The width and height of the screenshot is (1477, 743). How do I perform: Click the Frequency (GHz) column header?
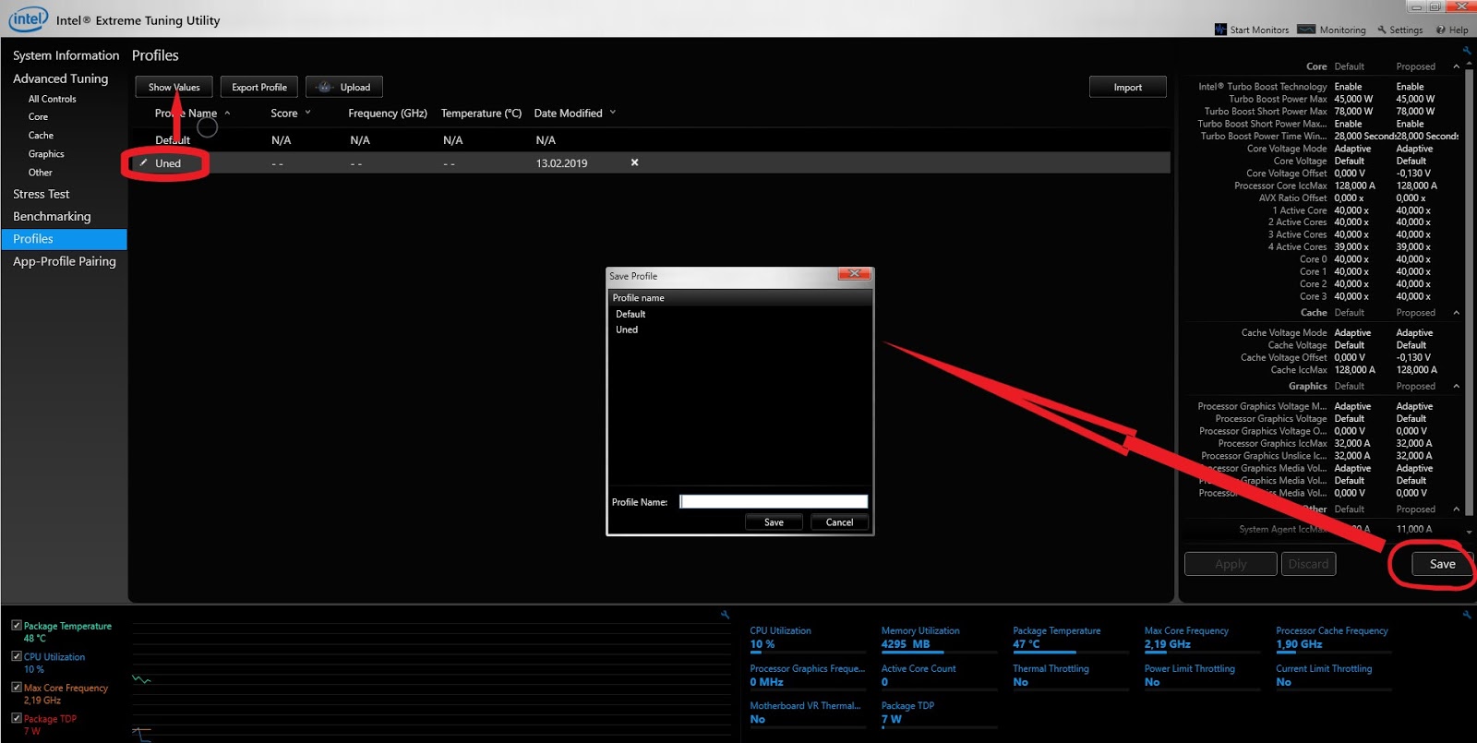coord(388,113)
